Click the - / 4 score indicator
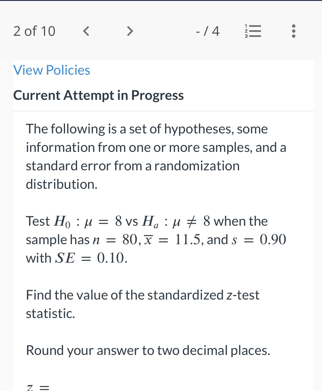 click(x=207, y=31)
